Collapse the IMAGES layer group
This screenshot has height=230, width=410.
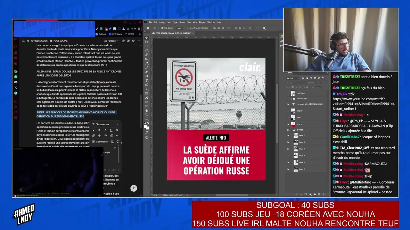click(x=291, y=130)
